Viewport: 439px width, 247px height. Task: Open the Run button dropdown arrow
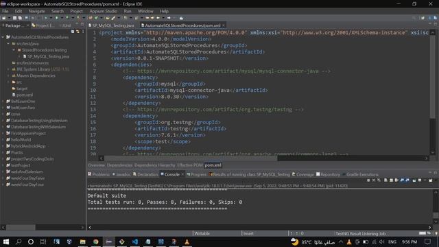point(62,18)
